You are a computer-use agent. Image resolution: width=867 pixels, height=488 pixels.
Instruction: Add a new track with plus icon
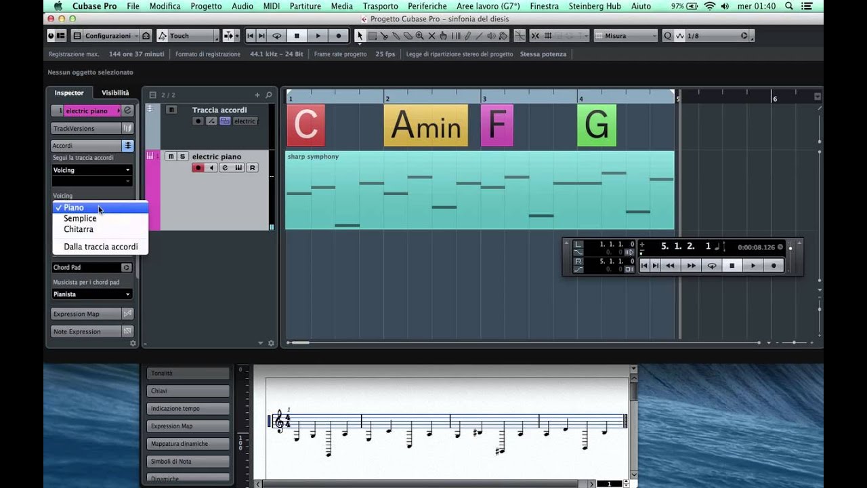(x=257, y=95)
